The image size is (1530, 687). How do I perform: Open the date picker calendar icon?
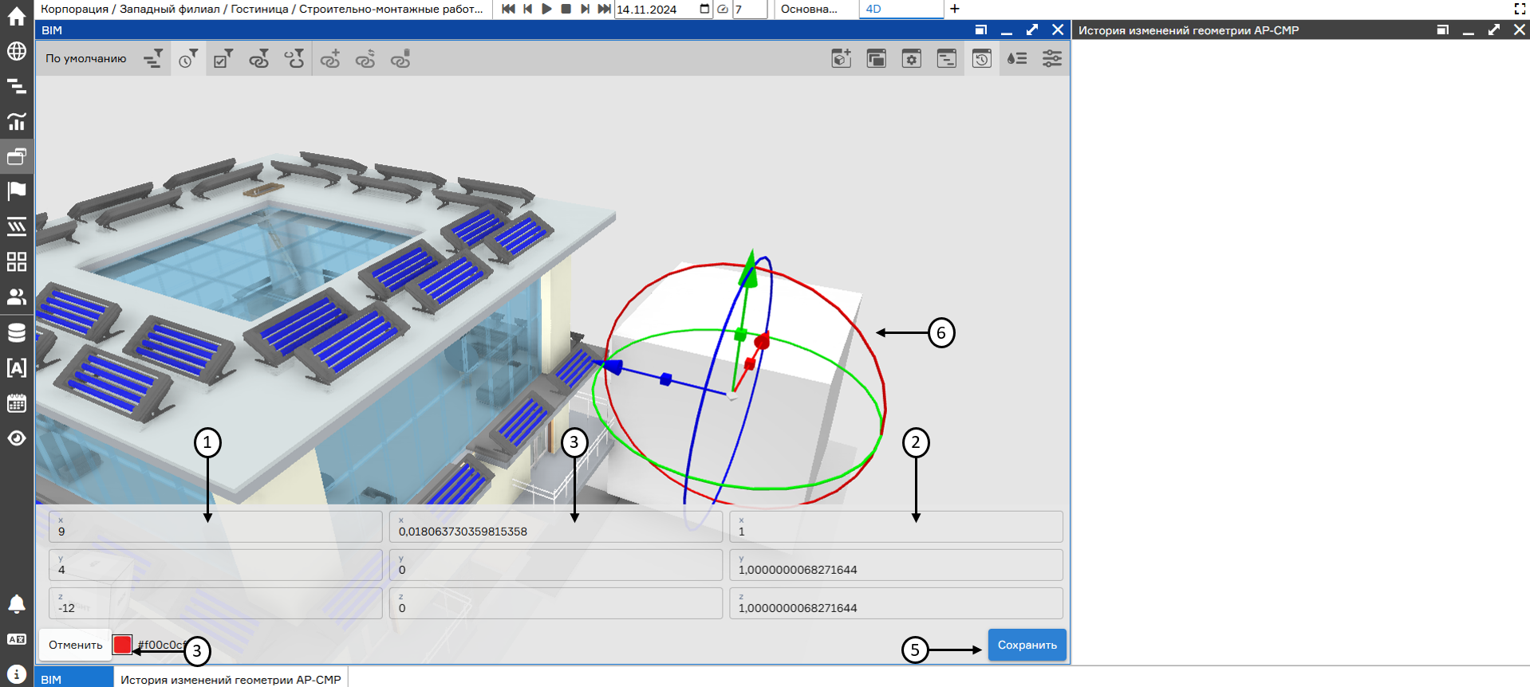704,9
